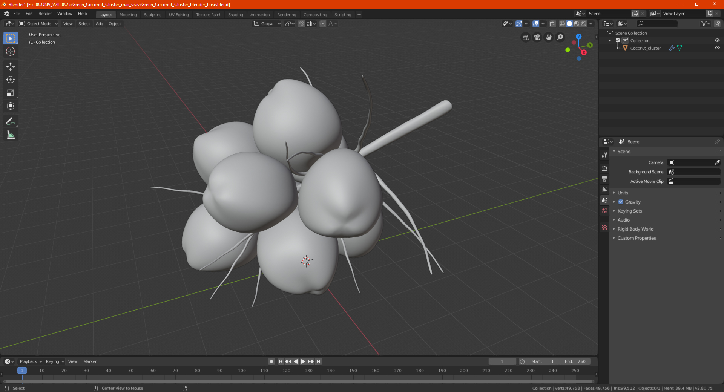Open the File menu
The width and height of the screenshot is (724, 392).
click(17, 14)
